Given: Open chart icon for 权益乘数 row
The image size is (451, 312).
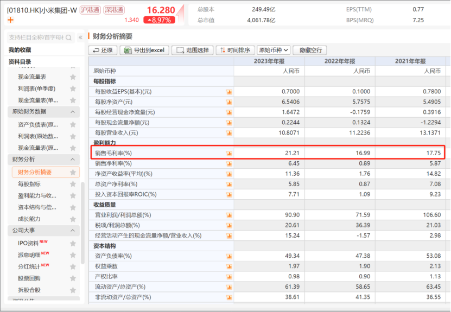Looking at the screenshot, I should coord(229,267).
